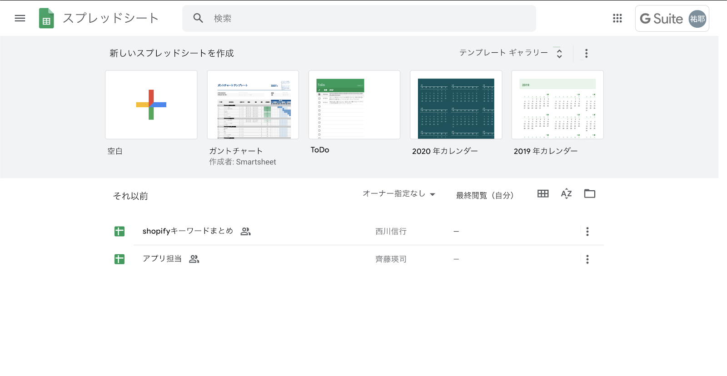
Task: Click the green Sheets logo icon
Action: tap(46, 18)
